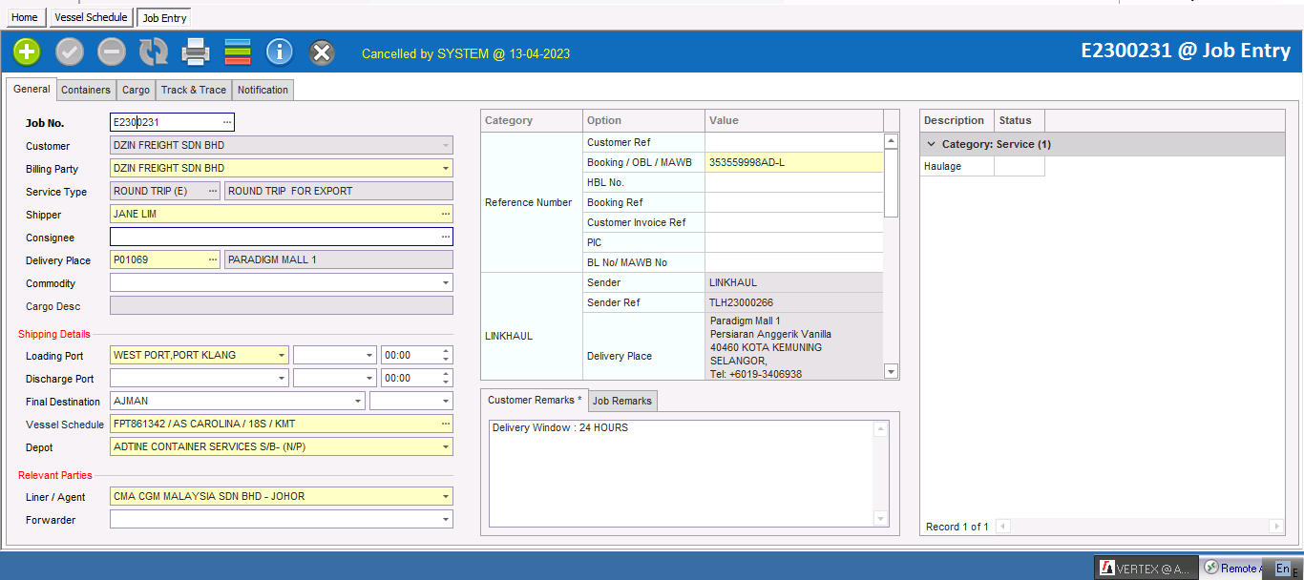Click into the Consignee input field
Viewport: 1304px width, 580px height.
click(x=274, y=238)
